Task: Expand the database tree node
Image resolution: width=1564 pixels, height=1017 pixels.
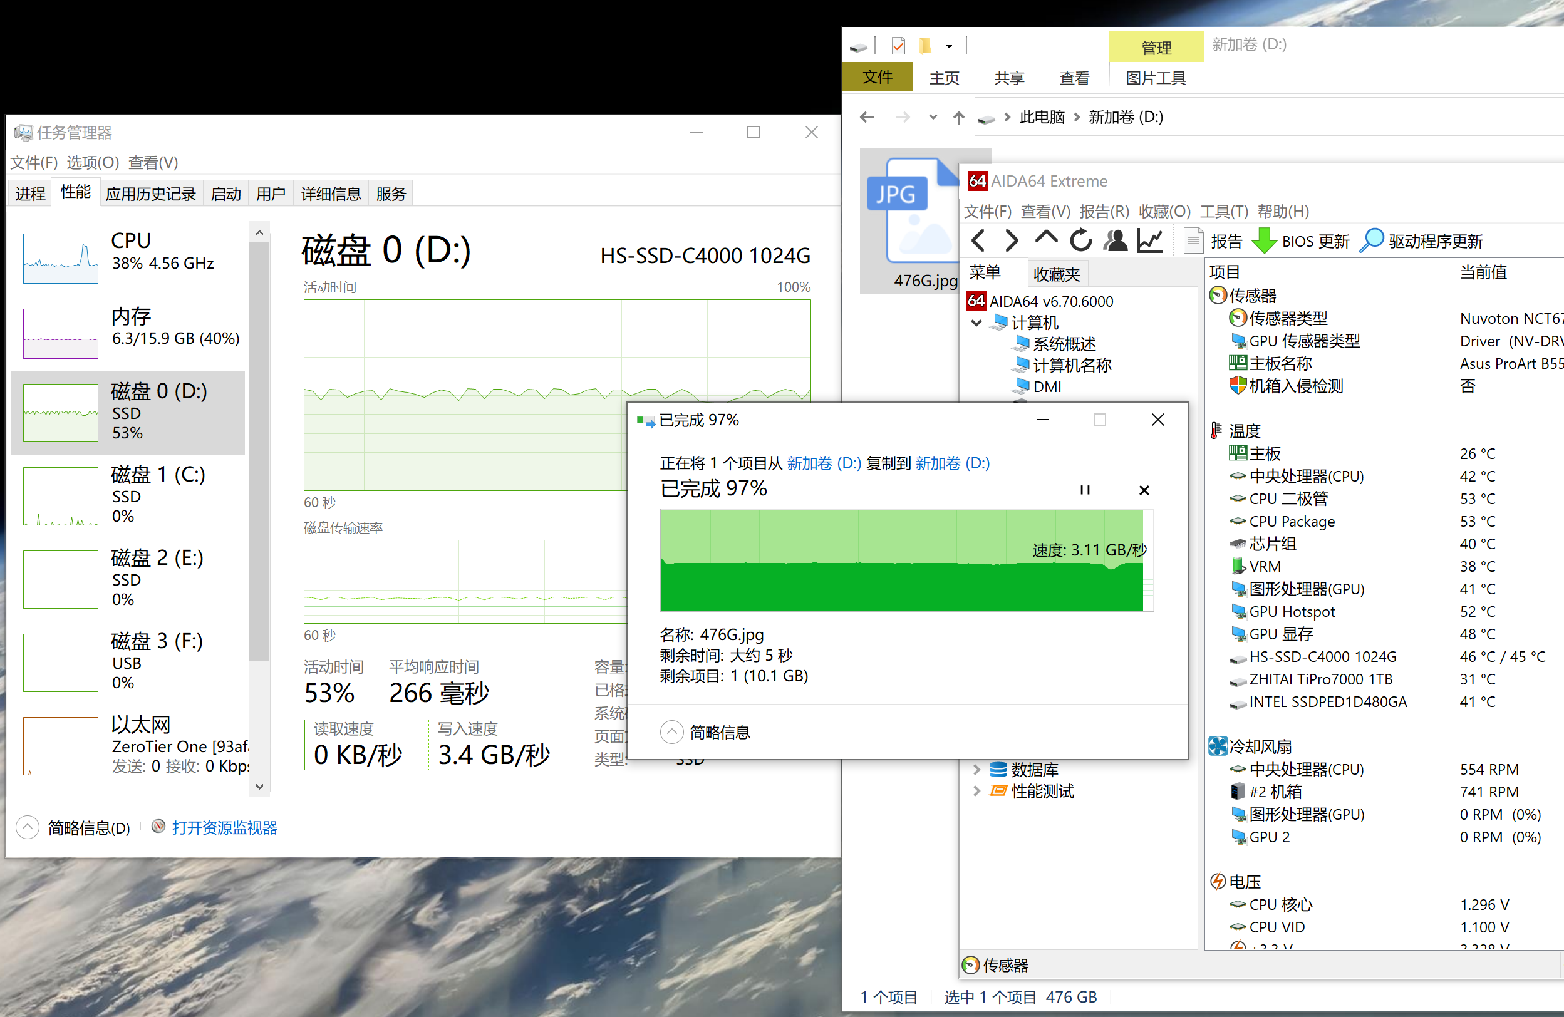Action: [976, 769]
